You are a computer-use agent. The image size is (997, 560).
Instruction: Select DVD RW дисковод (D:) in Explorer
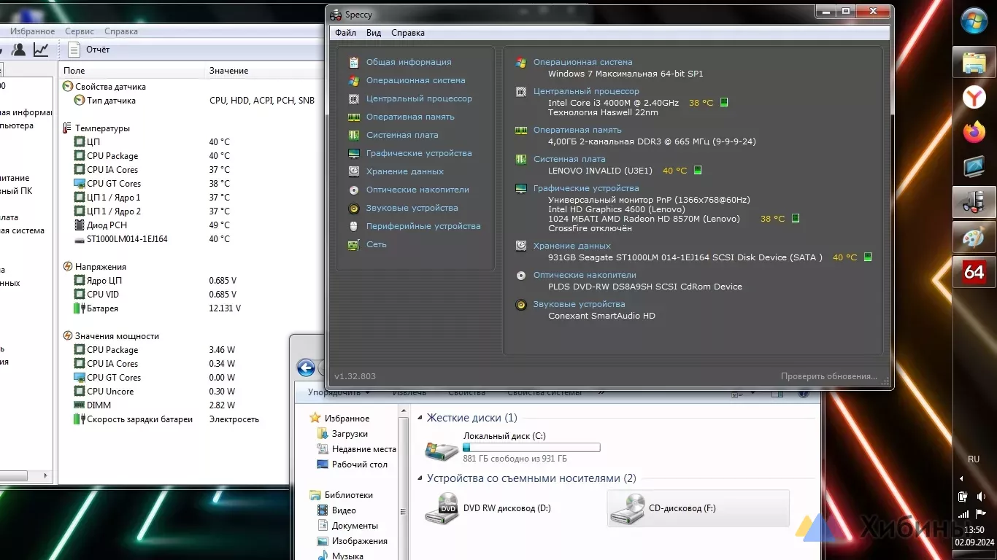(x=489, y=508)
